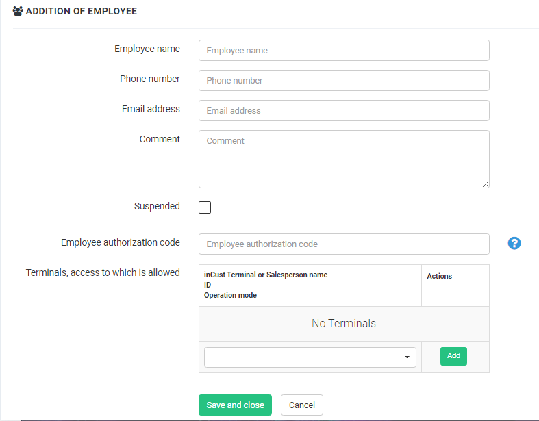Click the Employee authorization code label
This screenshot has width=539, height=421.
[121, 242]
